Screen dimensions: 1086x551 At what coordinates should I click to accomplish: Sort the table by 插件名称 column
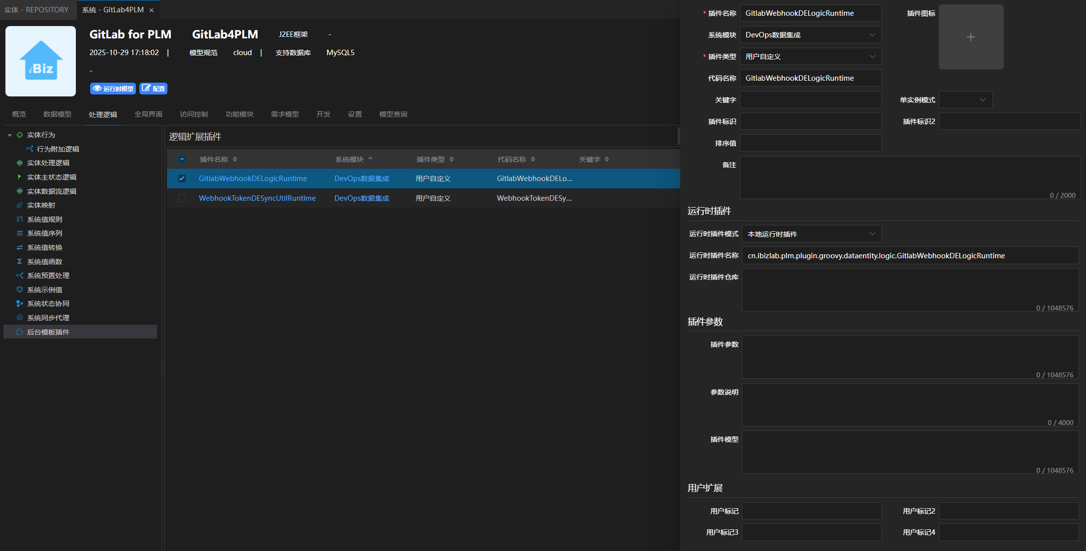[x=235, y=159]
